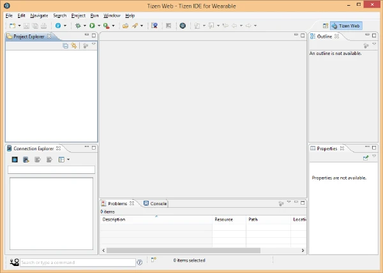Toggle Link with Editor in Project Explorer
This screenshot has width=383, height=273.
[74, 46]
